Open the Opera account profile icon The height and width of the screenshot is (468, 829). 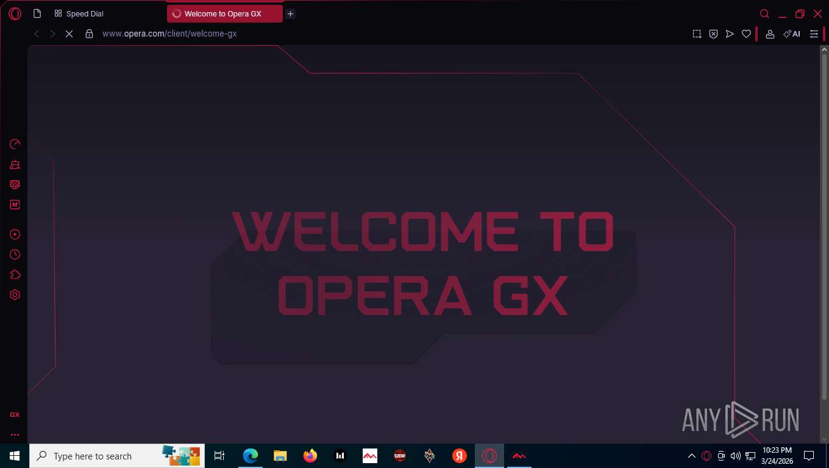[770, 34]
